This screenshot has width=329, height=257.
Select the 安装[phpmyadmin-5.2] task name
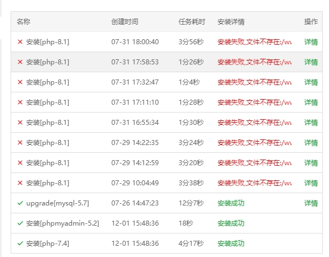click(63, 223)
